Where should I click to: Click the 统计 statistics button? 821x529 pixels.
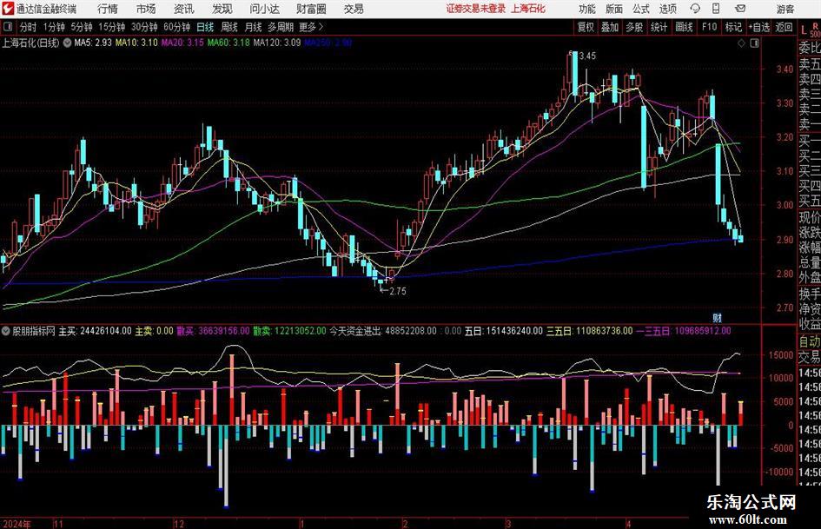click(x=659, y=27)
